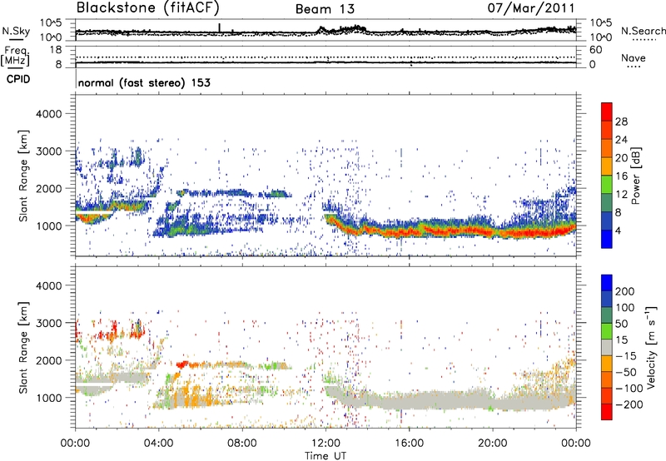
Task: Click the light green segment of power colorbar
Action: coord(607,185)
